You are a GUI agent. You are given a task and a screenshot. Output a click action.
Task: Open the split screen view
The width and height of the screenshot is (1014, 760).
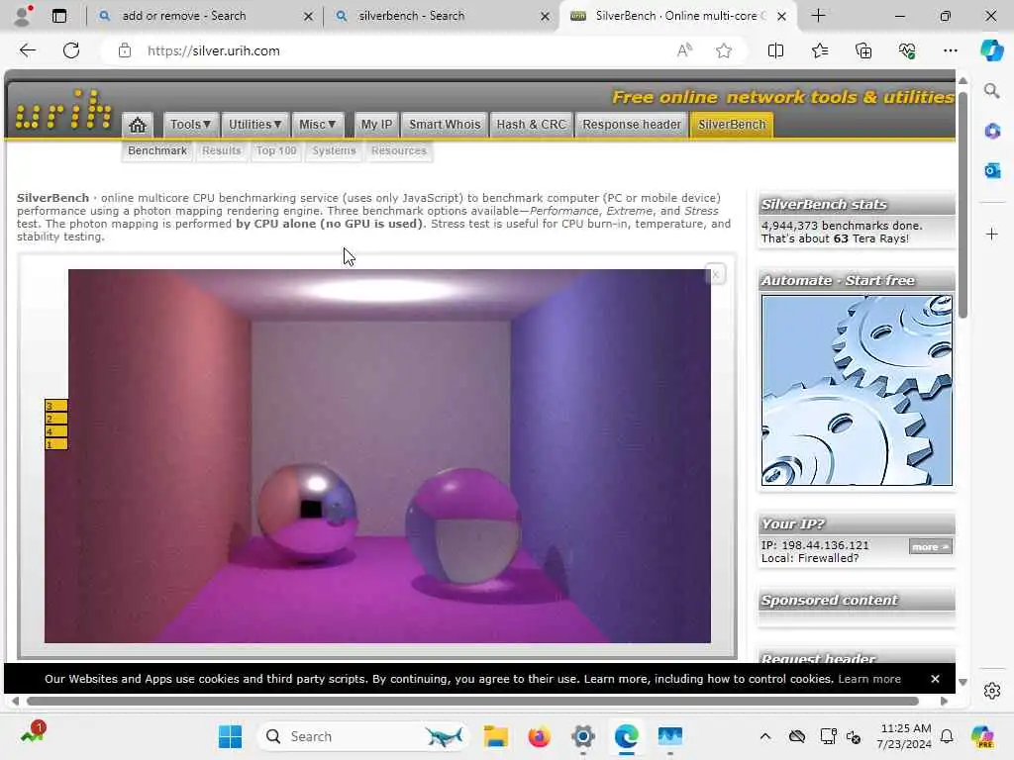775,50
